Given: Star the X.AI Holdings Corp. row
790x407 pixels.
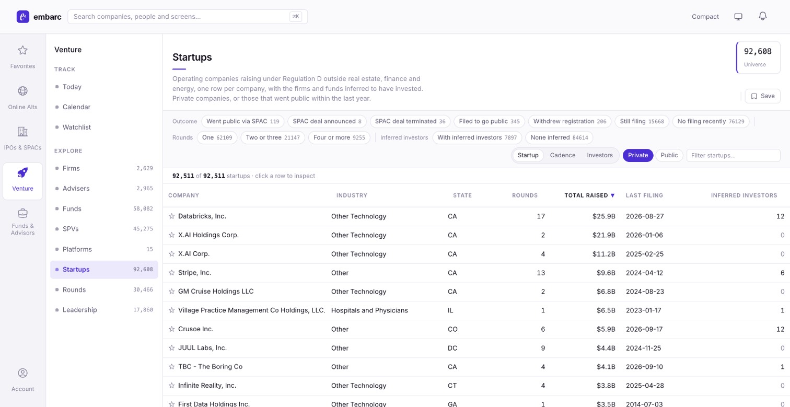Looking at the screenshot, I should pyautogui.click(x=171, y=235).
